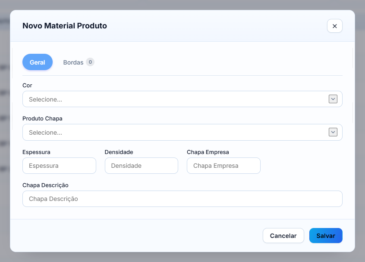
Task: Focus the Chapa Empresa input box
Action: point(223,166)
